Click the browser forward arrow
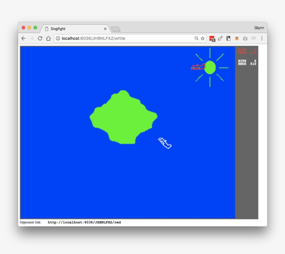The height and width of the screenshot is (254, 285). 32,38
